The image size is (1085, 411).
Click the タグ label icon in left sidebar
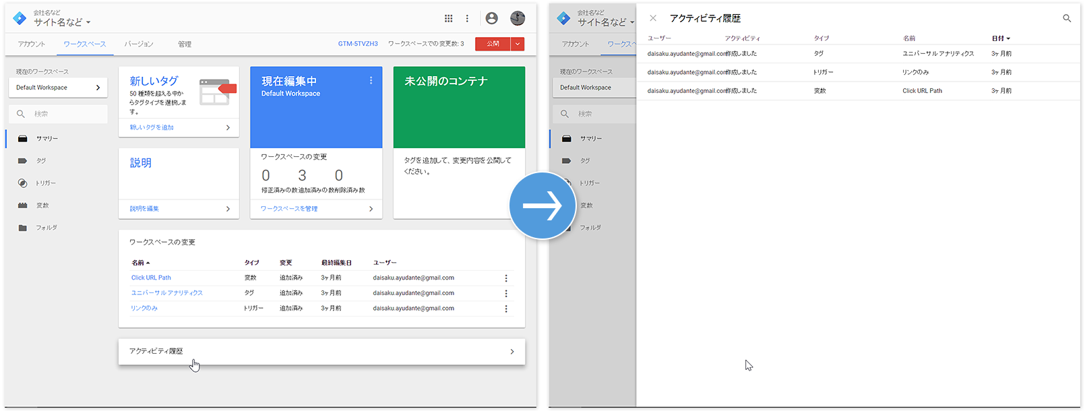pyautogui.click(x=22, y=160)
